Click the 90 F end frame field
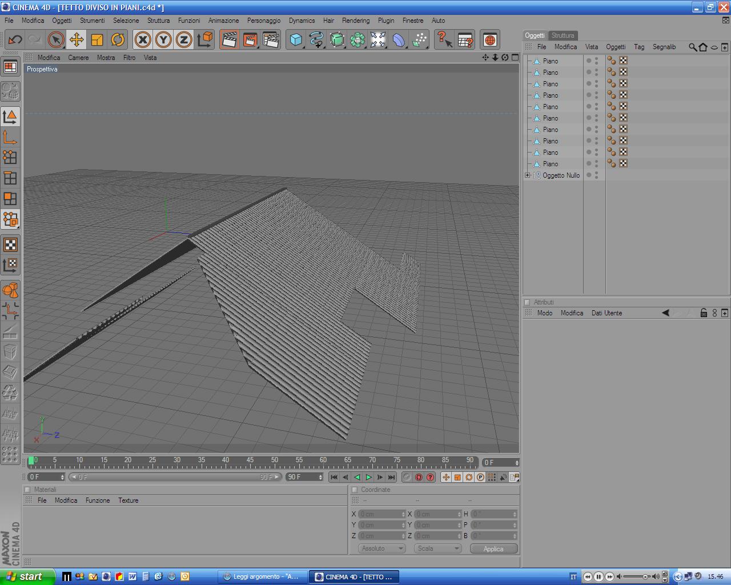The width and height of the screenshot is (731, 585). point(304,477)
